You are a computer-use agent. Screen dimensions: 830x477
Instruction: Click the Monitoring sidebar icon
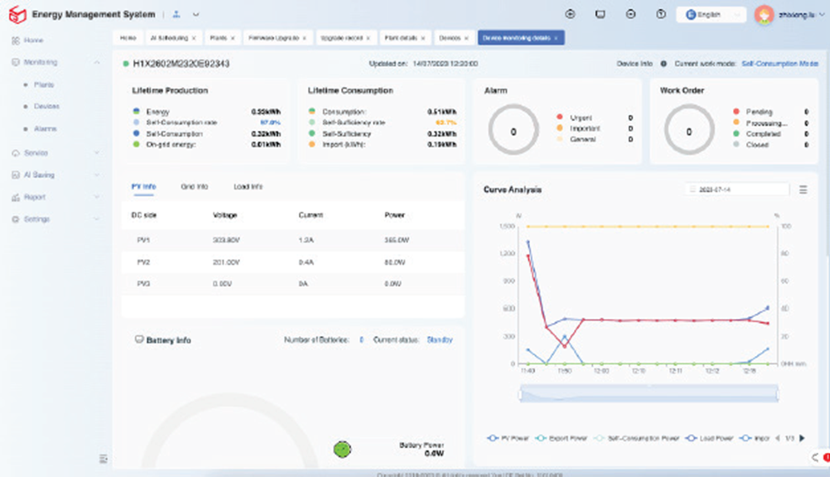(16, 62)
